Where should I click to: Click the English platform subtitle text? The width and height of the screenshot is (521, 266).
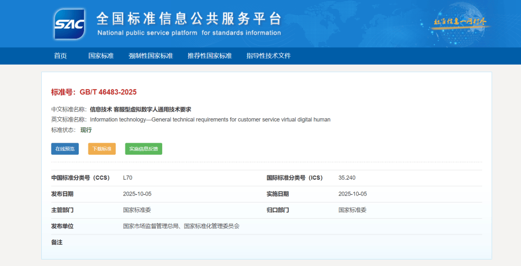189,33
